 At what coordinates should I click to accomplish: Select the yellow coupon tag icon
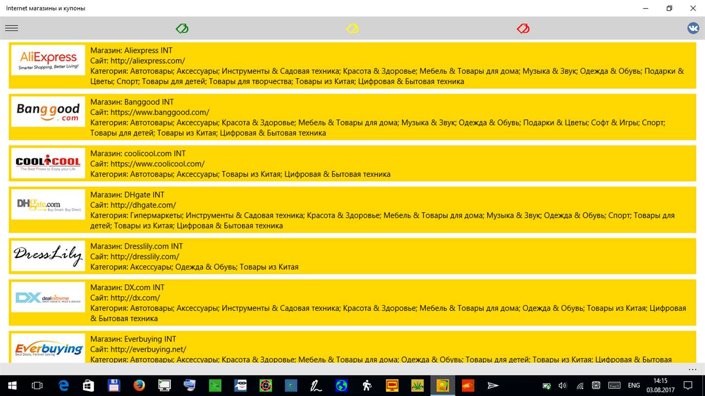click(352, 29)
